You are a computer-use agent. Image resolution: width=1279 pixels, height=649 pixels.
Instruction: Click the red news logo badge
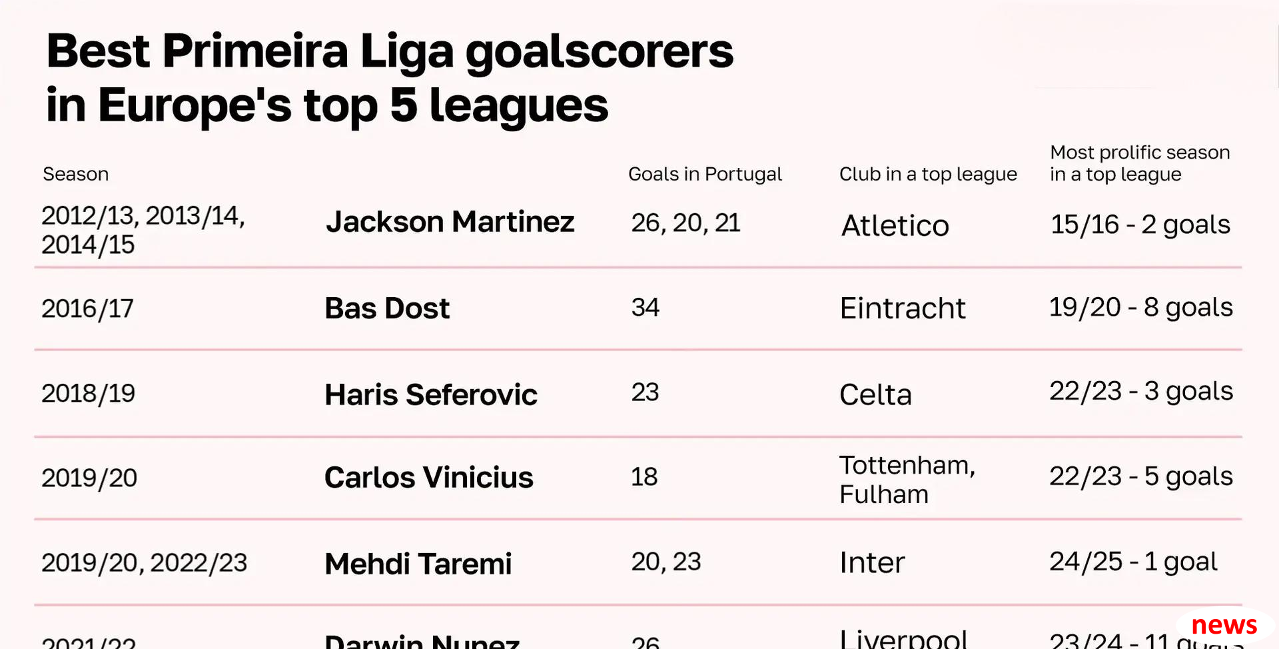pos(1224,626)
